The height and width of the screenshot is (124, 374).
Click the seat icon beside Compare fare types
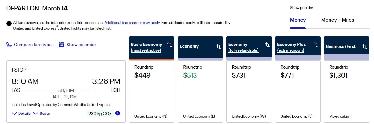[x=9, y=45]
